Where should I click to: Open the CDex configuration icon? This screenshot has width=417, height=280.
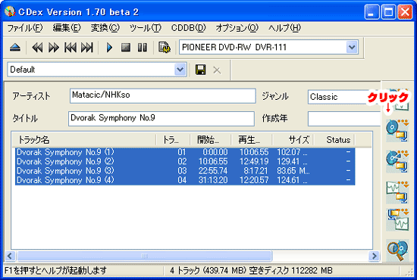[165, 48]
